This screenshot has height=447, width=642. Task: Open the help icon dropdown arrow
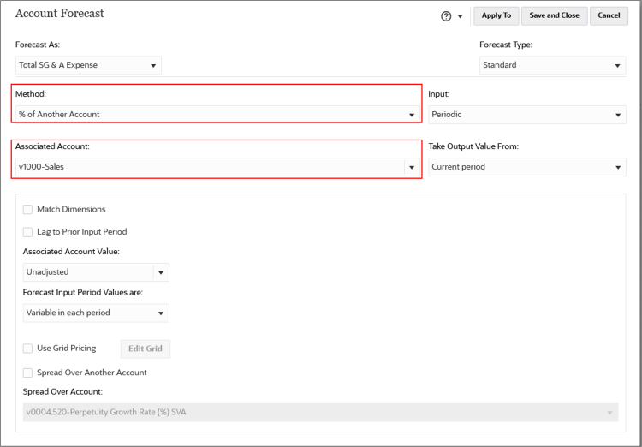[x=460, y=16]
